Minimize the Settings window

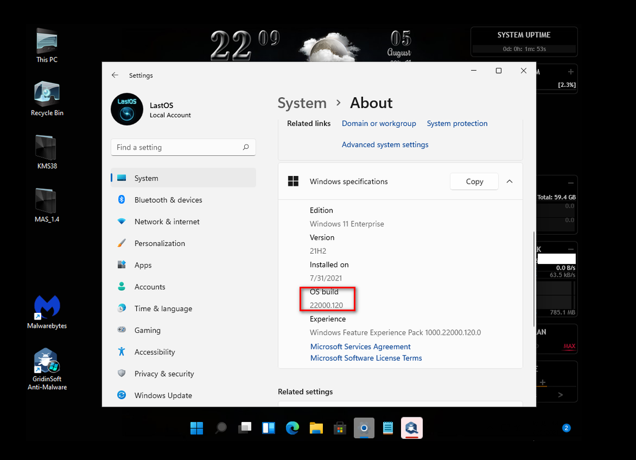tap(473, 71)
